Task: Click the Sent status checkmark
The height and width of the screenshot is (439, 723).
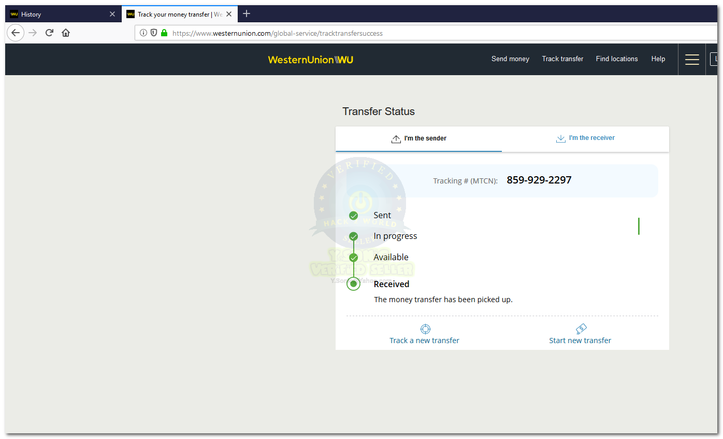Action: click(353, 216)
